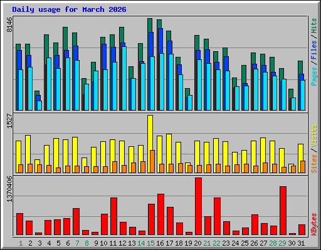This screenshot has width=321, height=250.
Task: Click the day 27 label on x-axis
Action: click(263, 243)
